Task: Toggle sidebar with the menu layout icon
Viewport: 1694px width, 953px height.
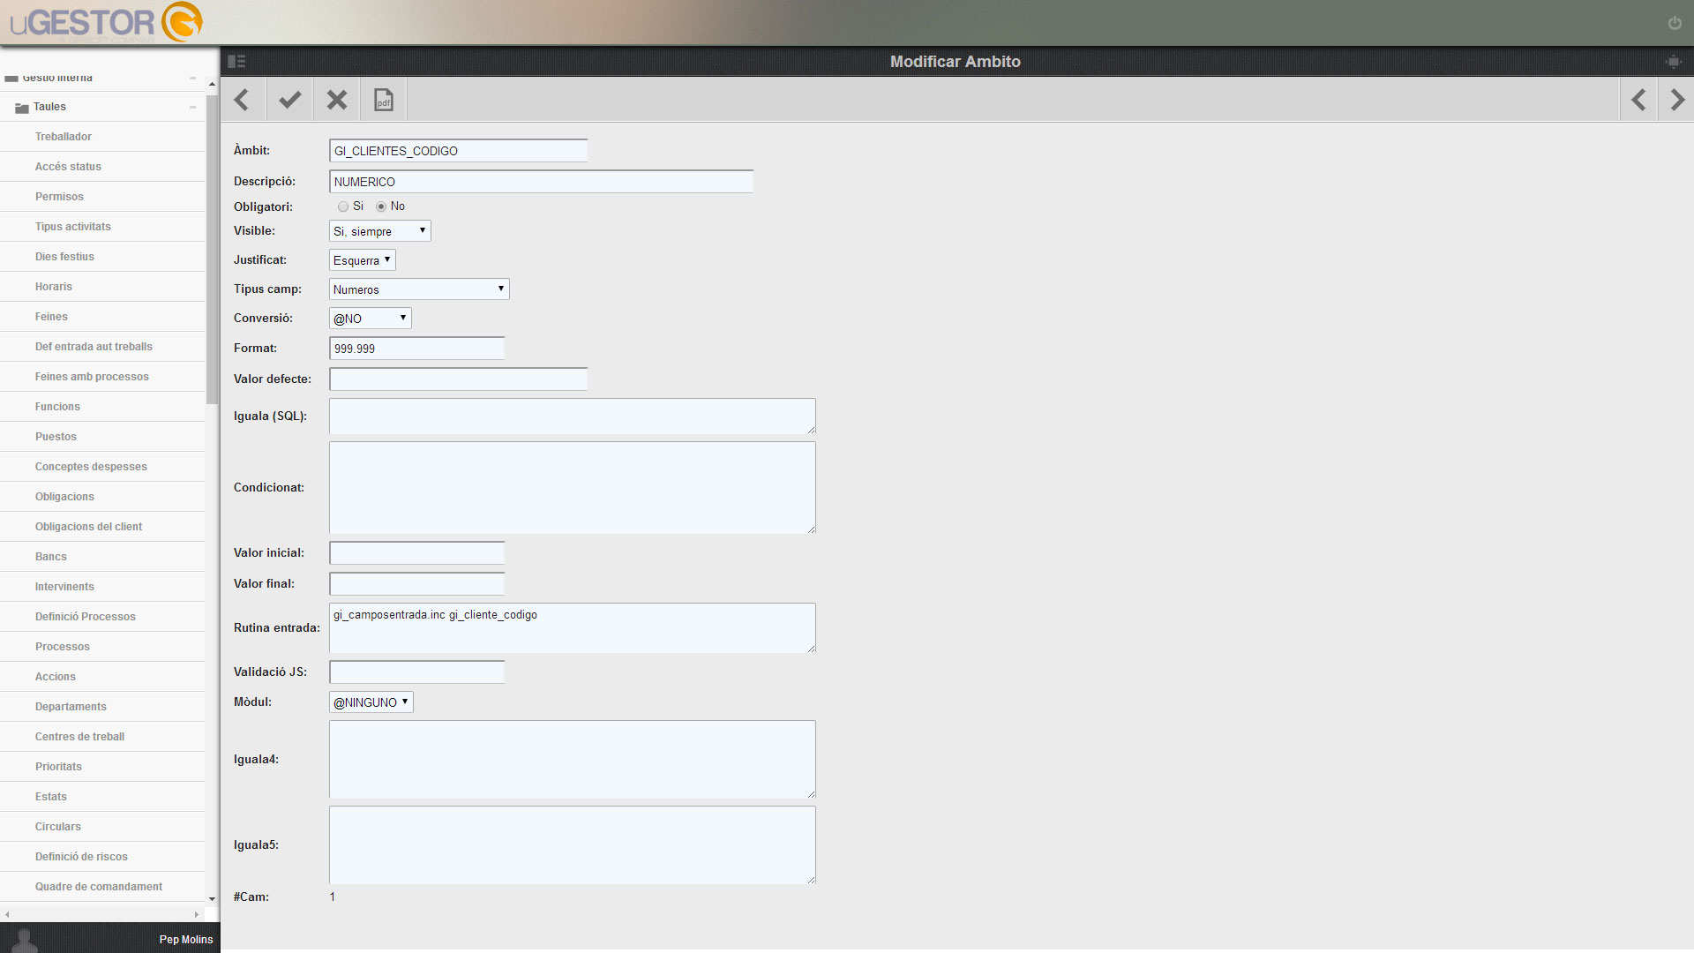Action: [236, 62]
